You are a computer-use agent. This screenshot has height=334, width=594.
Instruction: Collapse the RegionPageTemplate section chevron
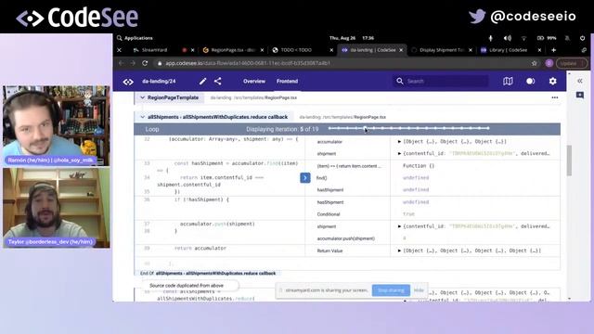click(142, 97)
